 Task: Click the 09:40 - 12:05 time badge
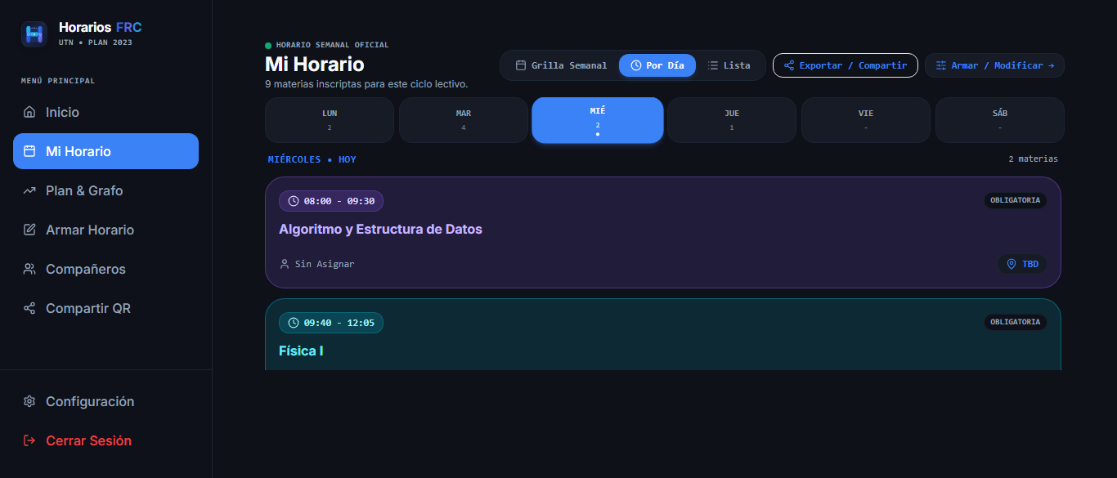click(x=331, y=323)
